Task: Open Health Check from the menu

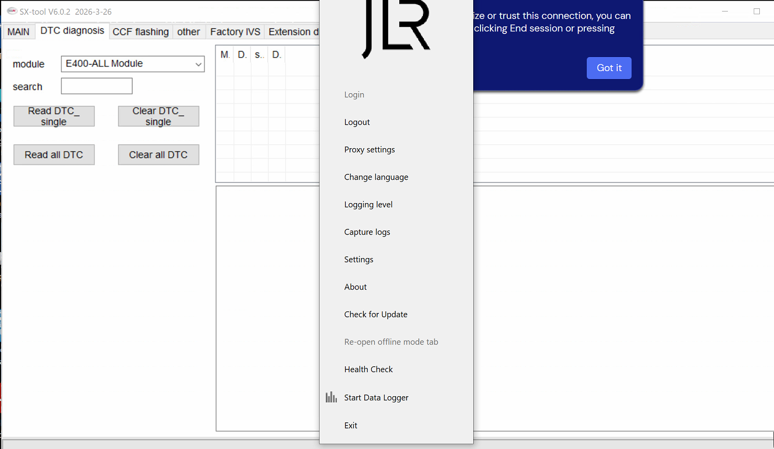Action: 368,369
